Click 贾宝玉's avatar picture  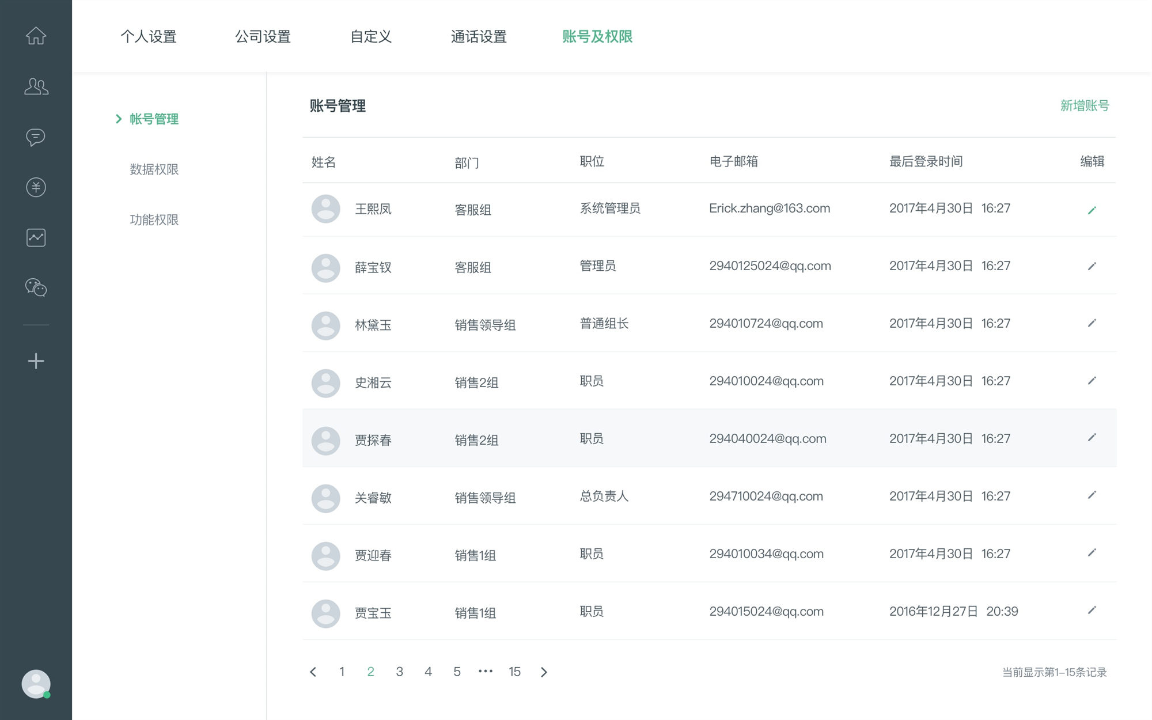pos(325,613)
